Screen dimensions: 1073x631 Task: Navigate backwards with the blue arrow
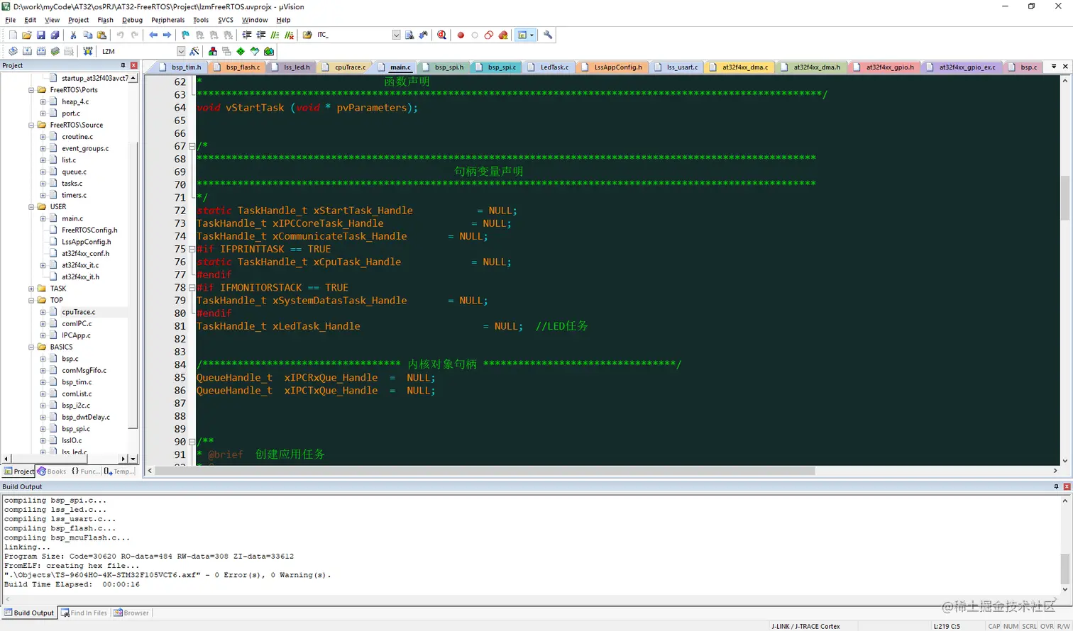coord(153,35)
